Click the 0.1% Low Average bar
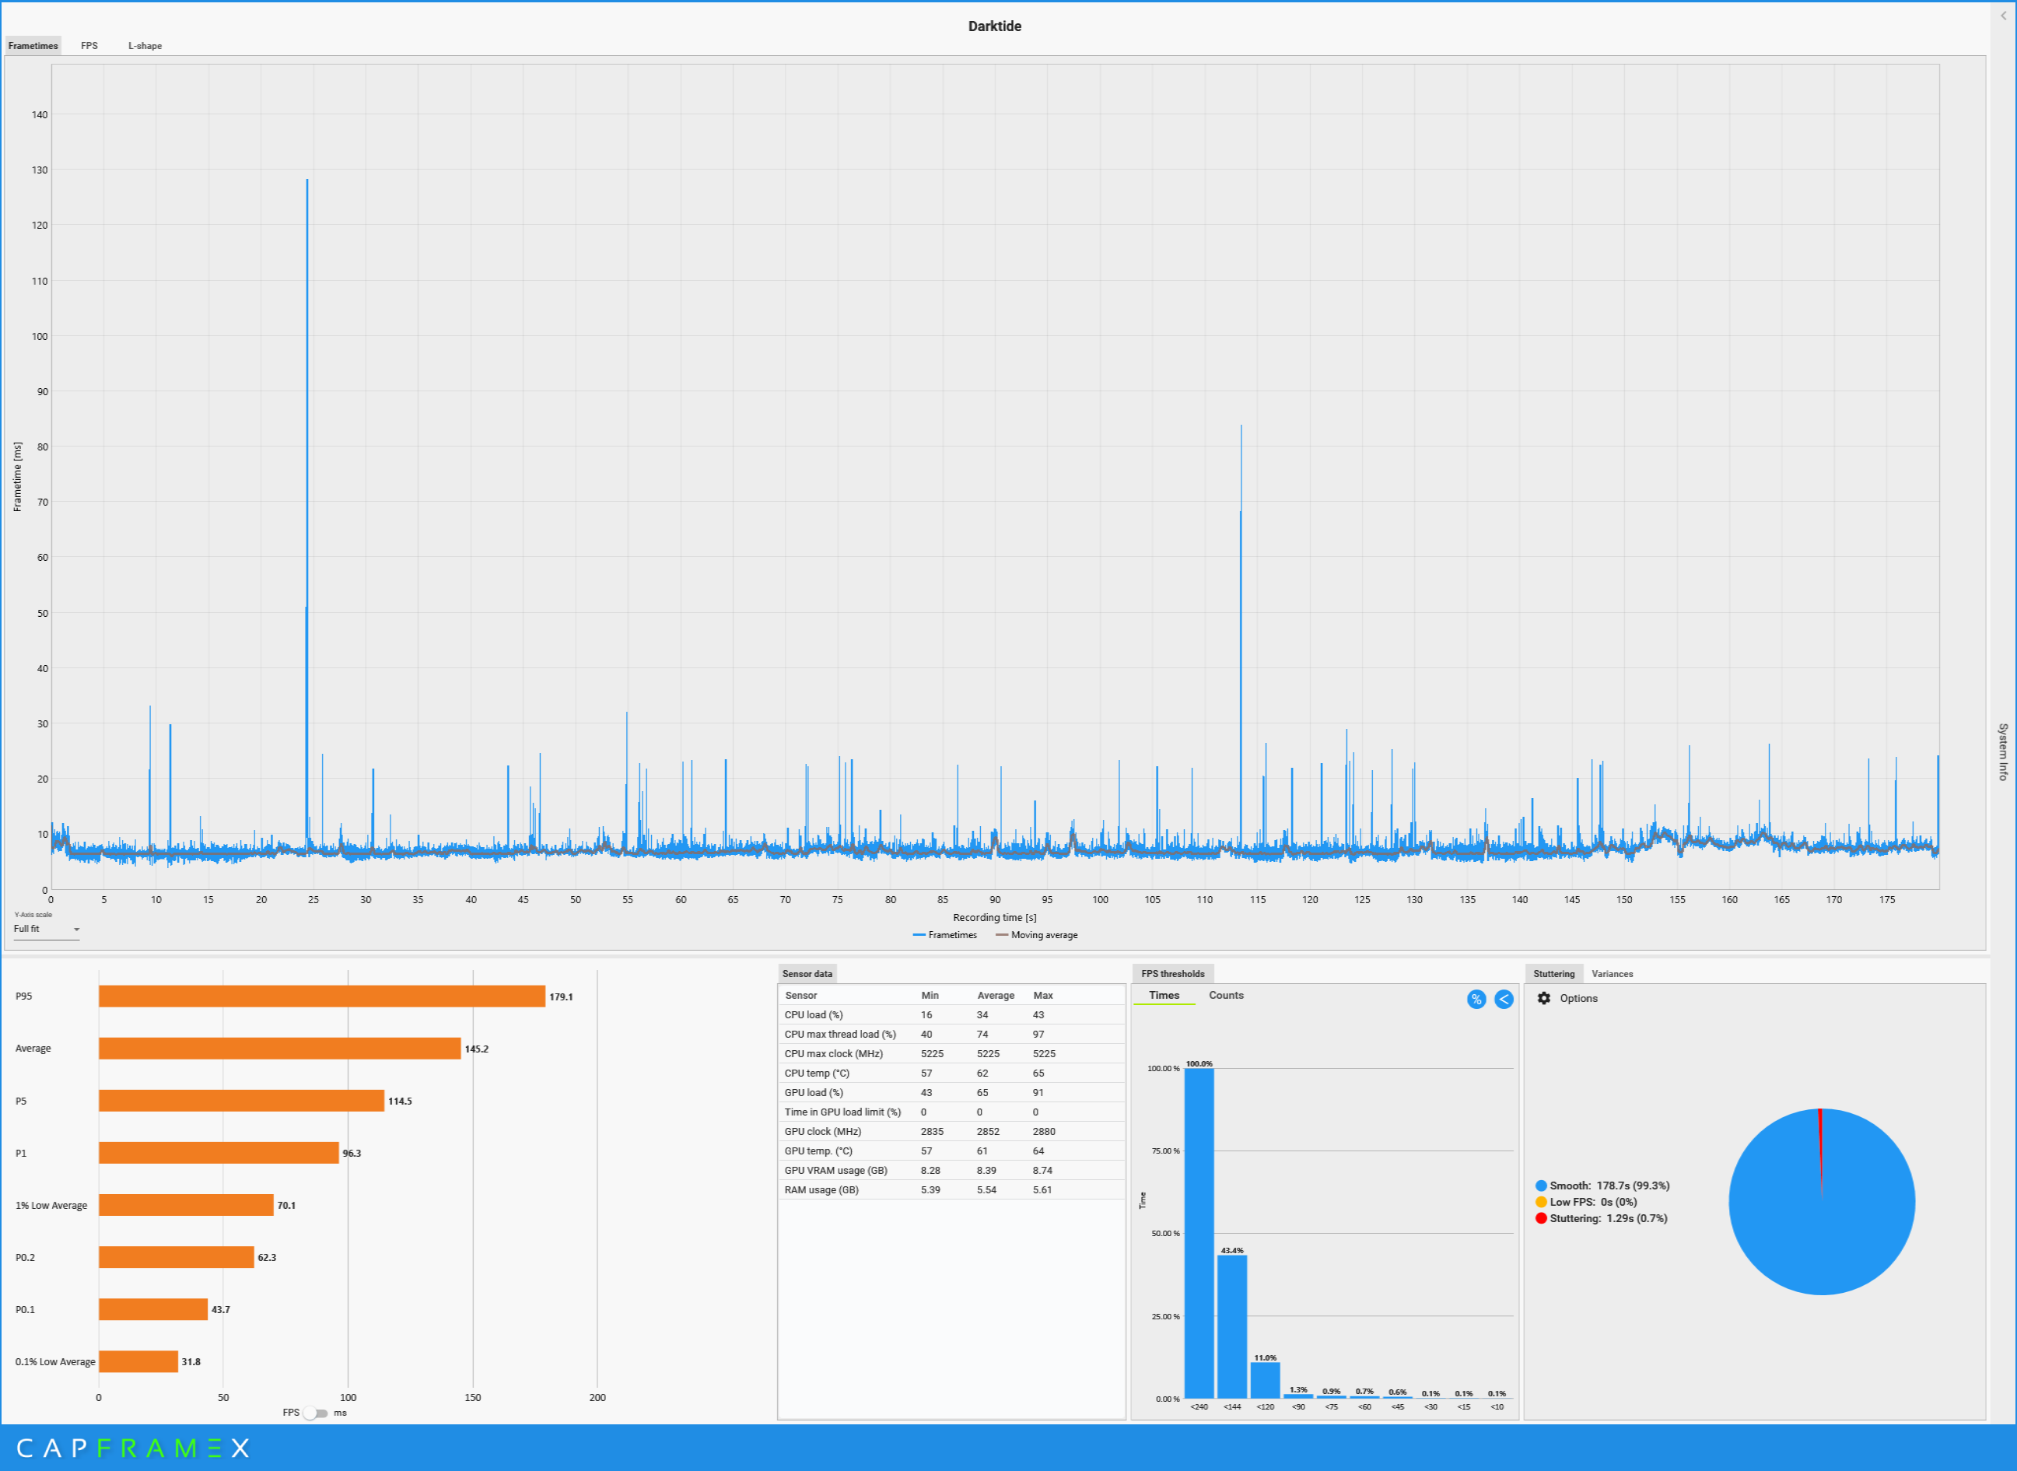 [x=138, y=1361]
